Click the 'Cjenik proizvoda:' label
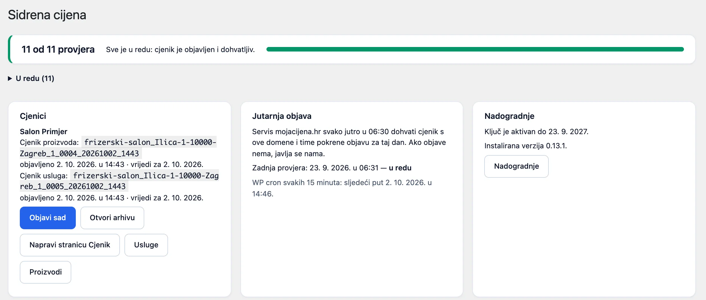This screenshot has height=300, width=706. [x=49, y=142]
